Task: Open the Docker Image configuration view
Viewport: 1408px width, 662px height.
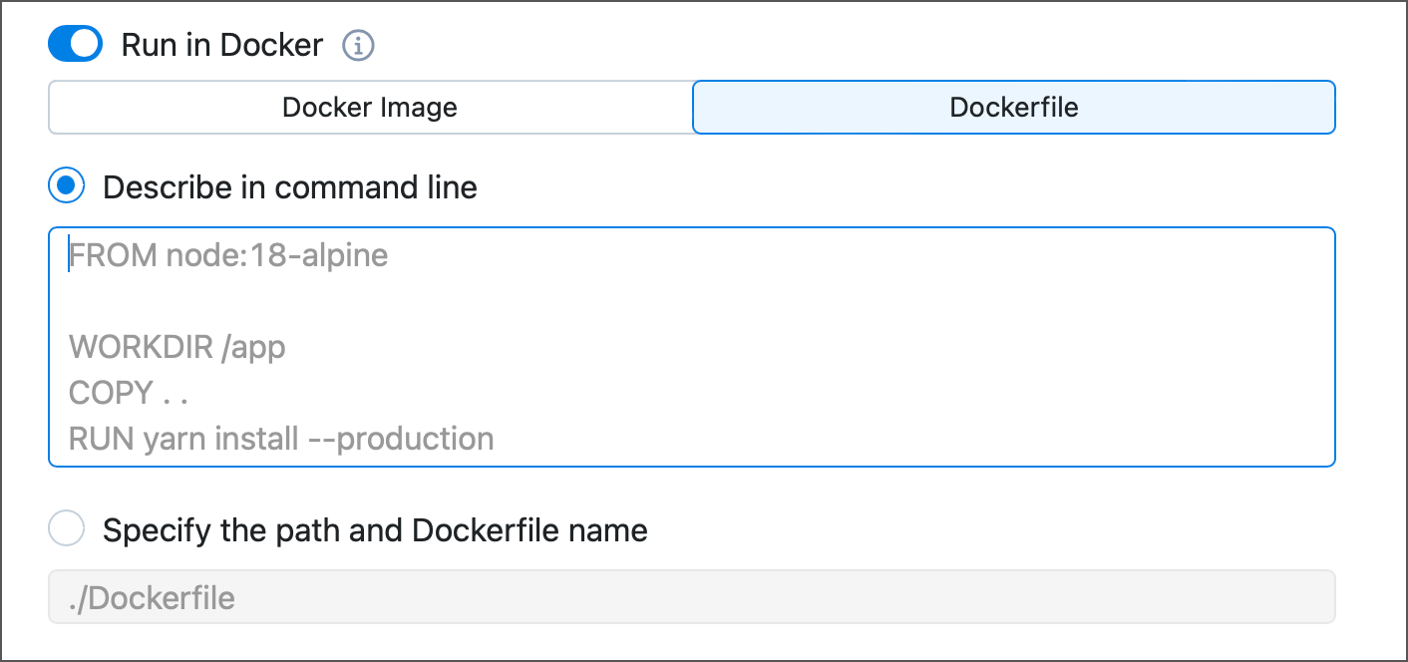Action: (x=370, y=107)
